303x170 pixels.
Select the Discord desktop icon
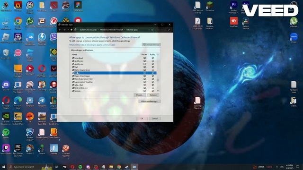coord(6,85)
